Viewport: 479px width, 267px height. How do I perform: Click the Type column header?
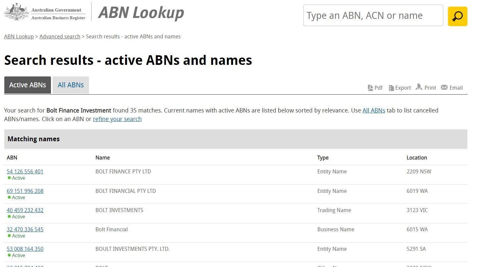323,157
